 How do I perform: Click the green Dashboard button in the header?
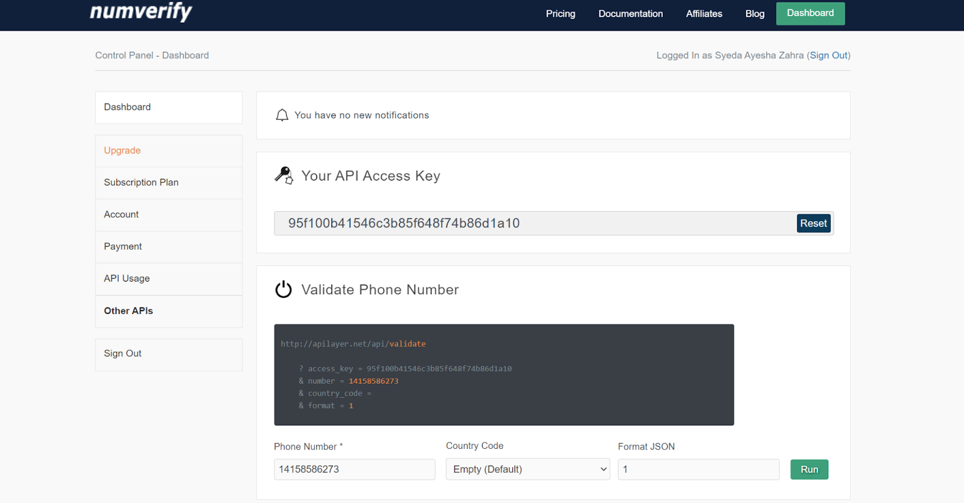point(810,13)
